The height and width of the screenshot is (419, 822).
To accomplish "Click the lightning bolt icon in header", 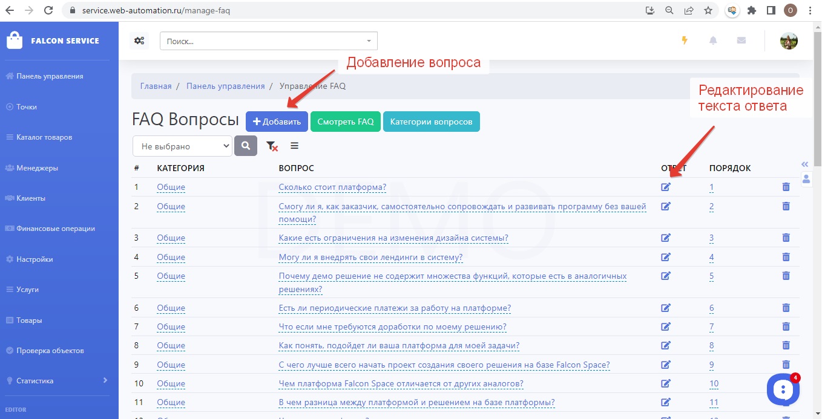I will 685,41.
